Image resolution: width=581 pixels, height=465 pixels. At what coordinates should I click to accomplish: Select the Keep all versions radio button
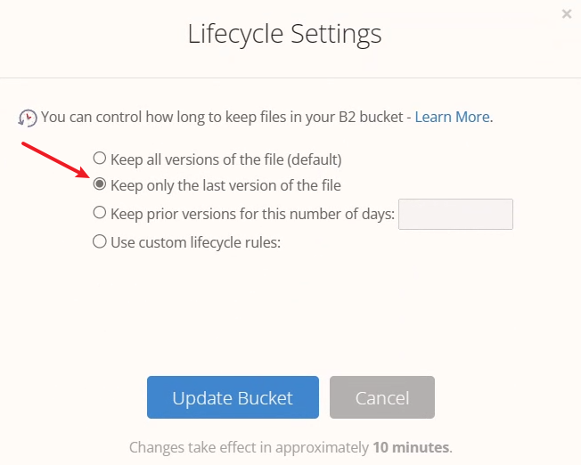coord(100,159)
